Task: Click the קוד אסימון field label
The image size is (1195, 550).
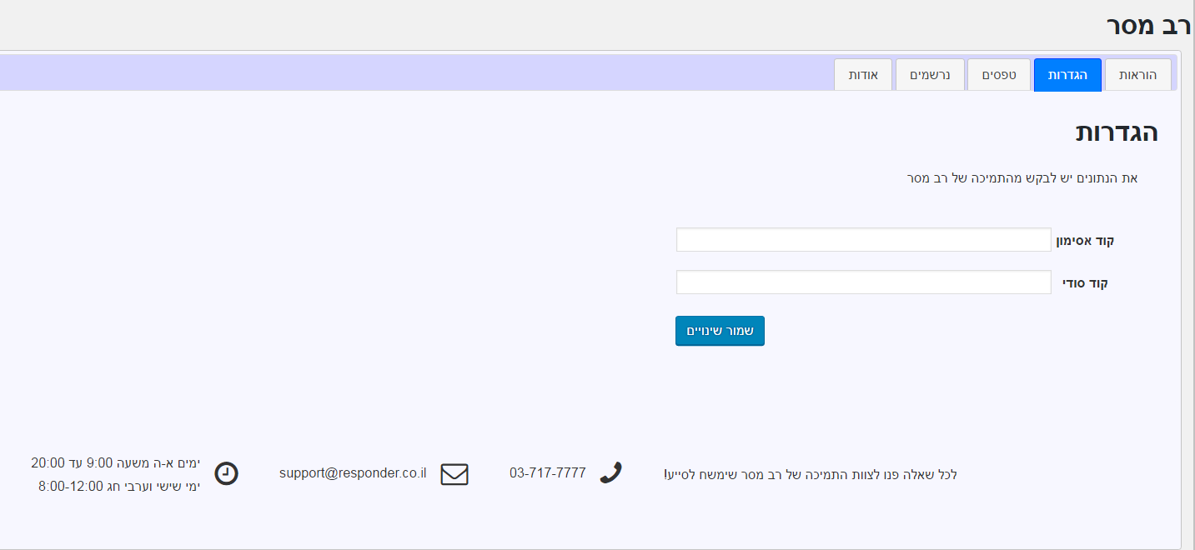Action: [1085, 241]
